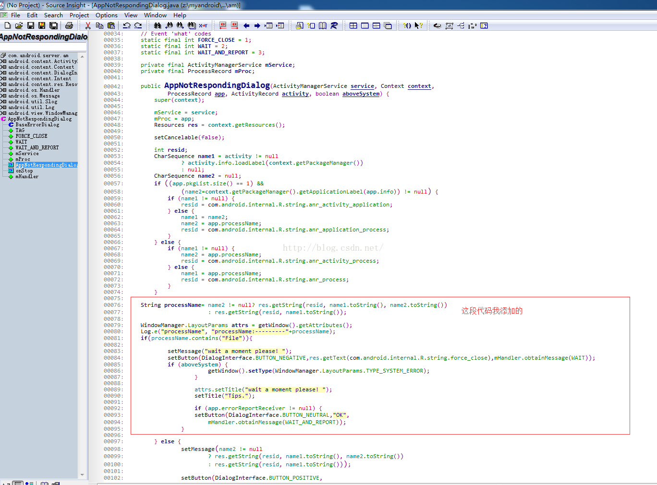Open the Options menu
The image size is (657, 485).
coord(107,15)
